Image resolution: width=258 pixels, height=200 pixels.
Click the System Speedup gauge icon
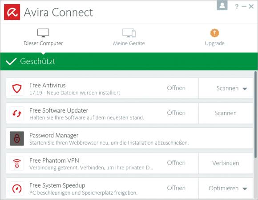coord(17,188)
